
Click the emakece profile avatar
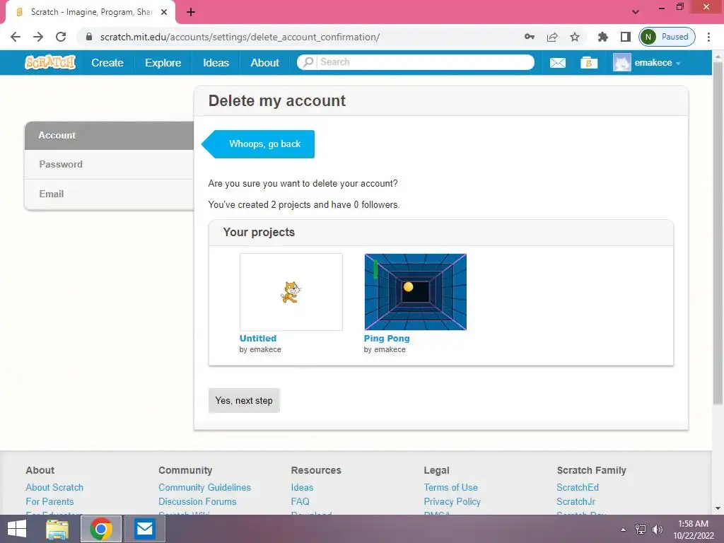point(621,62)
